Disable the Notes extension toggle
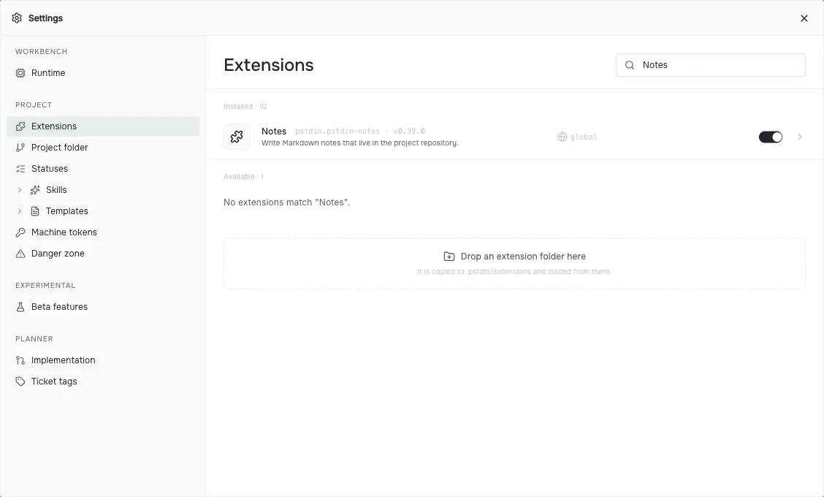Image resolution: width=824 pixels, height=497 pixels. pos(771,137)
